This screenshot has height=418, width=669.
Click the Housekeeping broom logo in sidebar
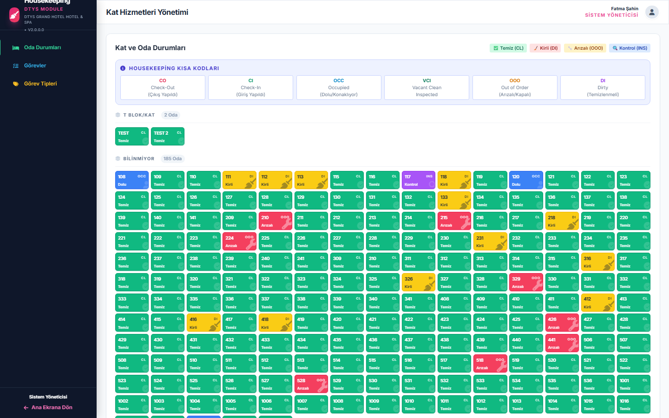(x=14, y=15)
